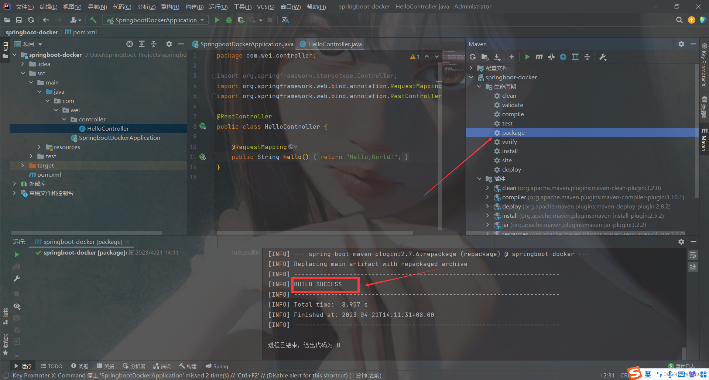Click the warning indicator in editor corner
The image size is (709, 380).
pos(415,56)
